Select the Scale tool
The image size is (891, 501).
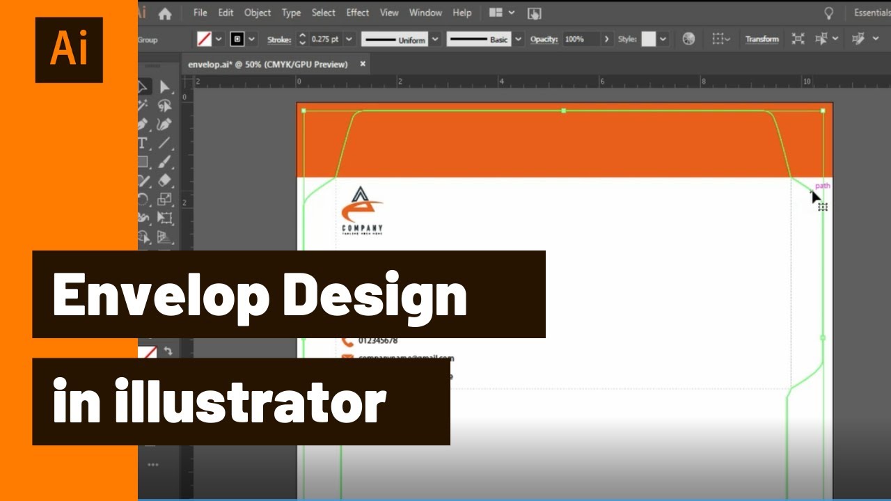coord(164,200)
